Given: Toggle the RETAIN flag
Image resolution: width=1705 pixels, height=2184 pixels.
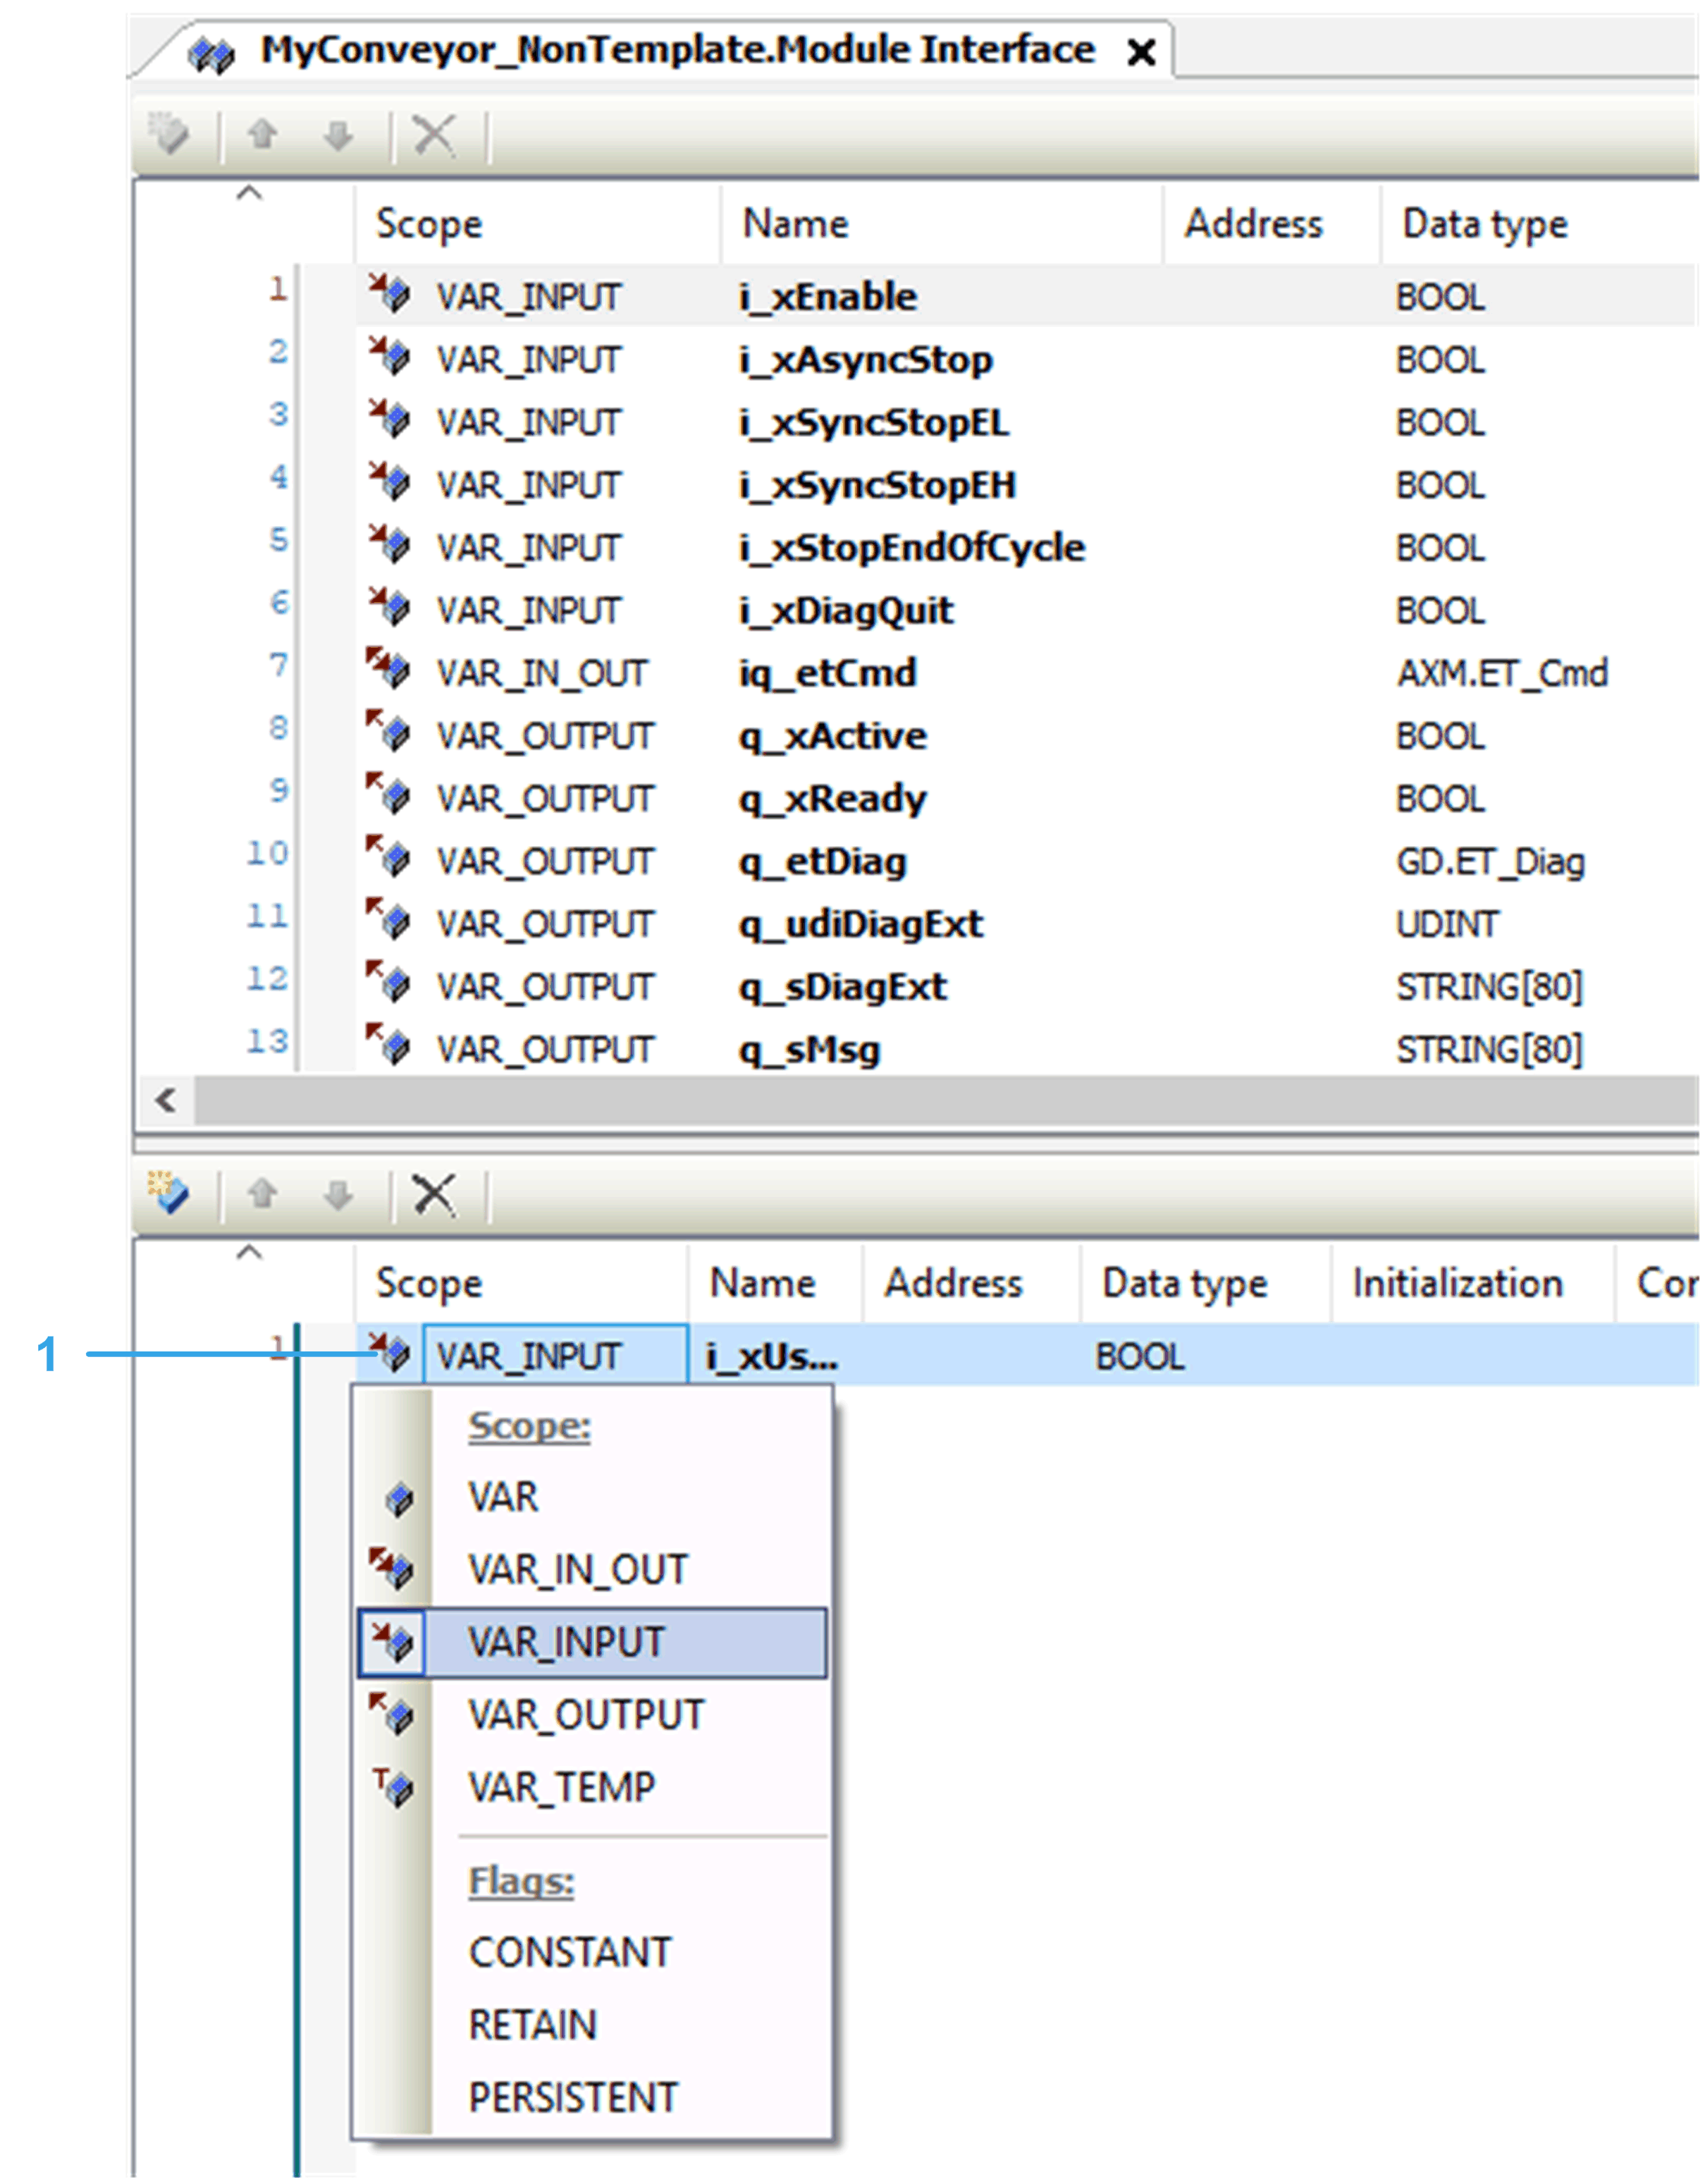Looking at the screenshot, I should point(532,2025).
